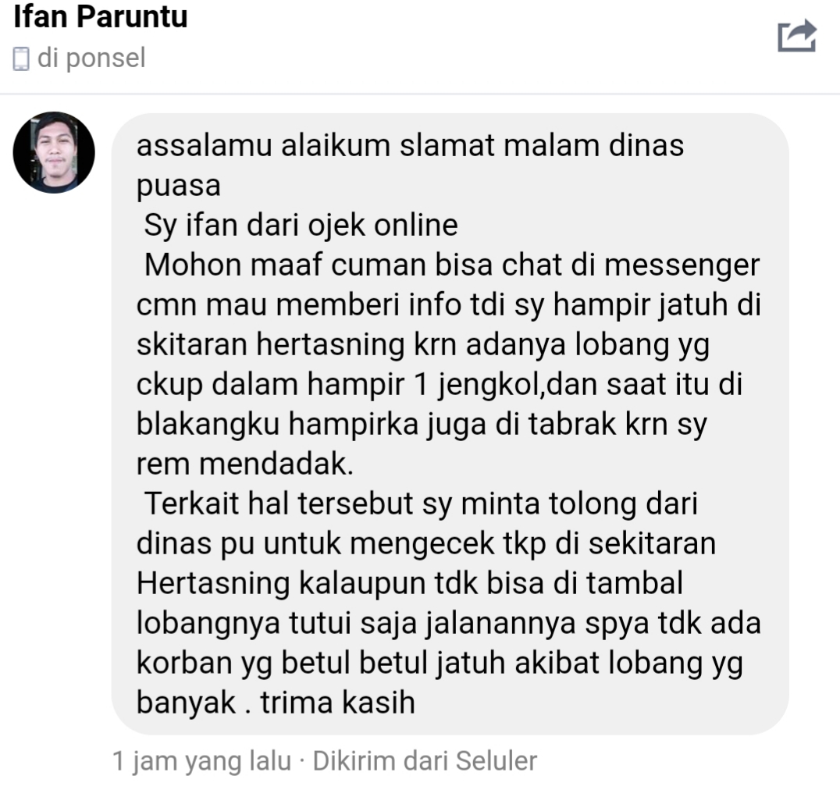
Task: Select the 'Mohon maaf cuman bisa chat' line
Action: [452, 265]
